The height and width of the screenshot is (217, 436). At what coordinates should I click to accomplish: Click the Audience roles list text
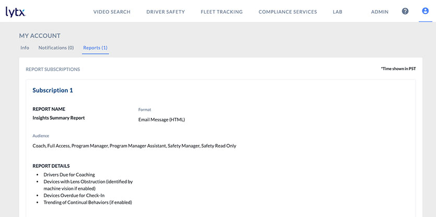click(134, 146)
